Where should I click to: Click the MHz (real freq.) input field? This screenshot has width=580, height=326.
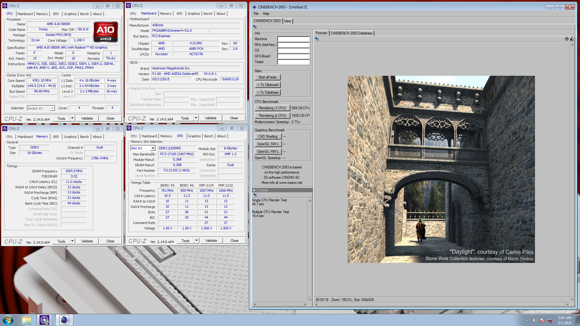point(293,45)
